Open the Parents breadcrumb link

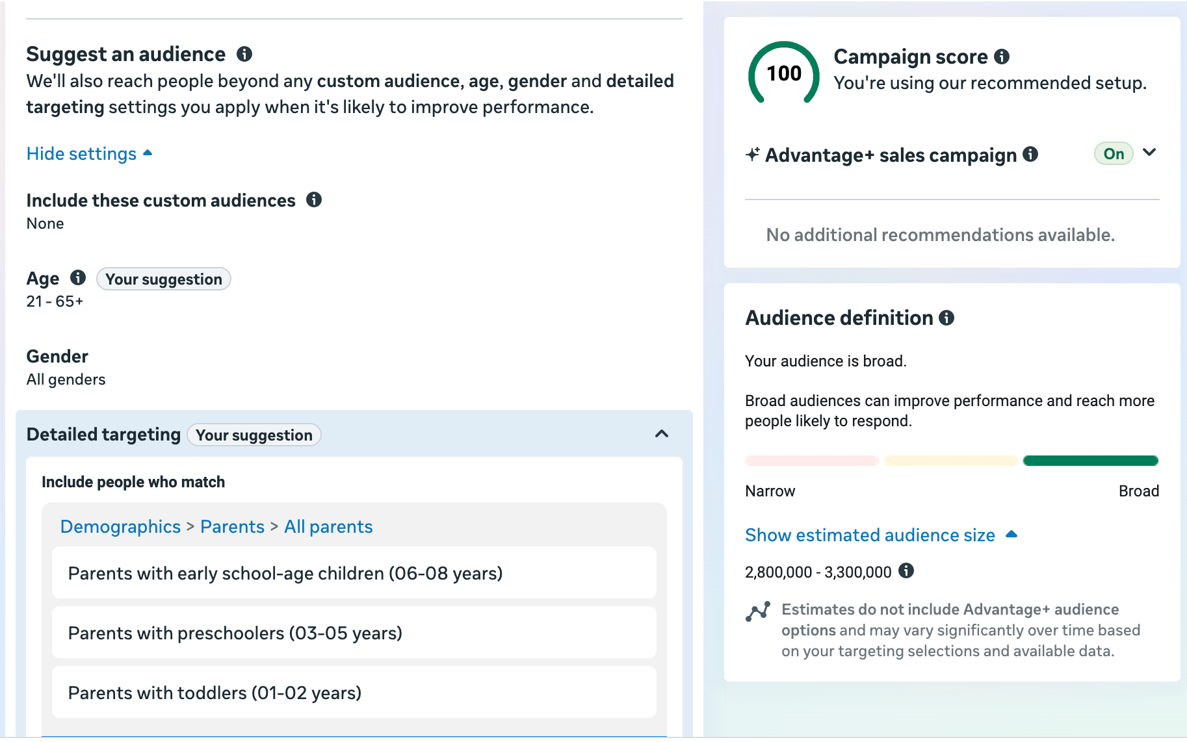[232, 526]
